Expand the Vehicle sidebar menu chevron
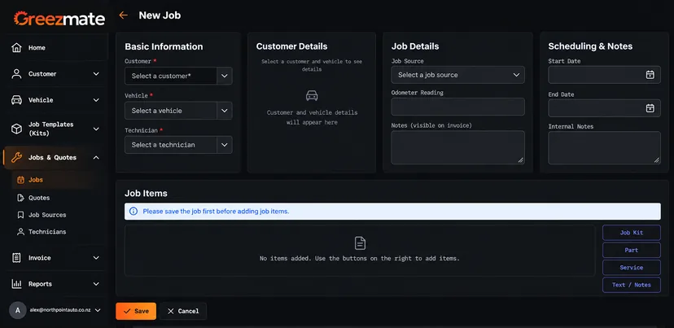Screen dimensions: 674x328 (x=96, y=100)
